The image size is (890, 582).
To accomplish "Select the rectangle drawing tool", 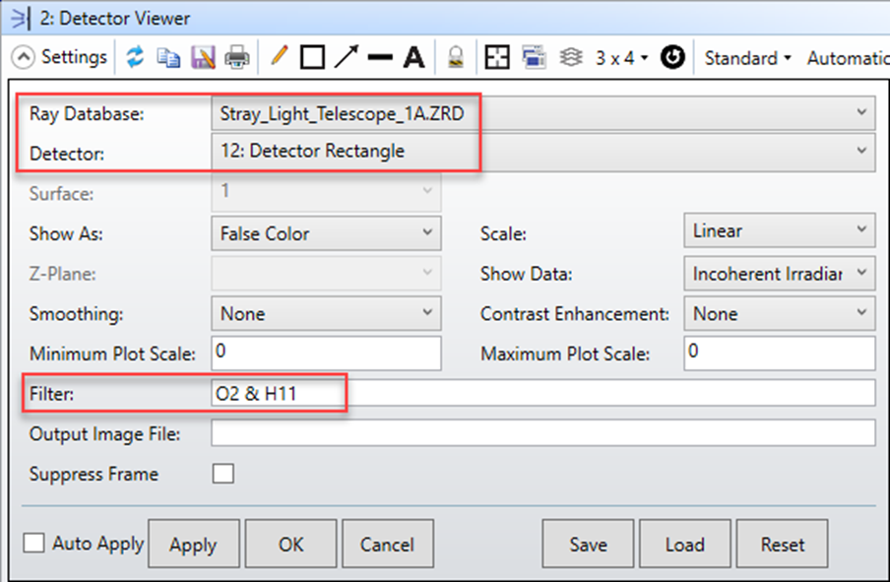I will [x=312, y=57].
